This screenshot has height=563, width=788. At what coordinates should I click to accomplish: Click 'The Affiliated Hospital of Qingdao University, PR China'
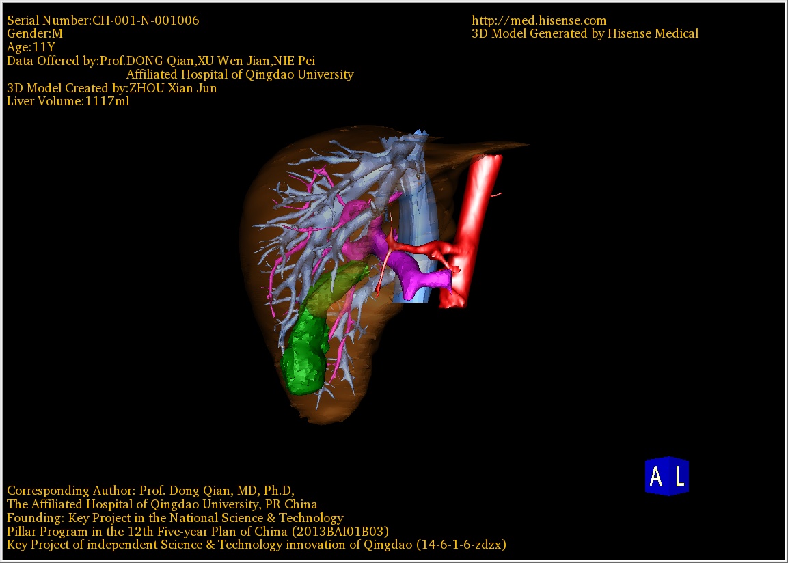click(162, 504)
